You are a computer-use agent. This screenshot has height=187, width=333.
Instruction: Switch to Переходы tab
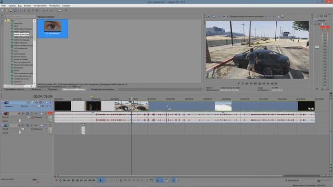[x=53, y=89]
